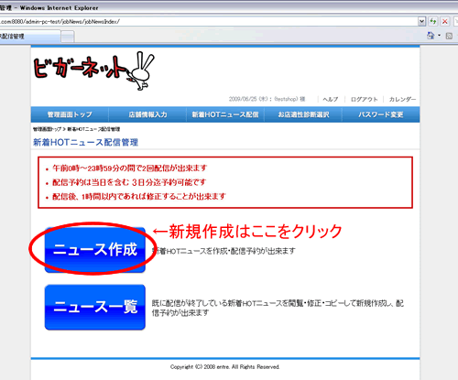
Task: Click the ニュース作成 button
Action: 95,250
